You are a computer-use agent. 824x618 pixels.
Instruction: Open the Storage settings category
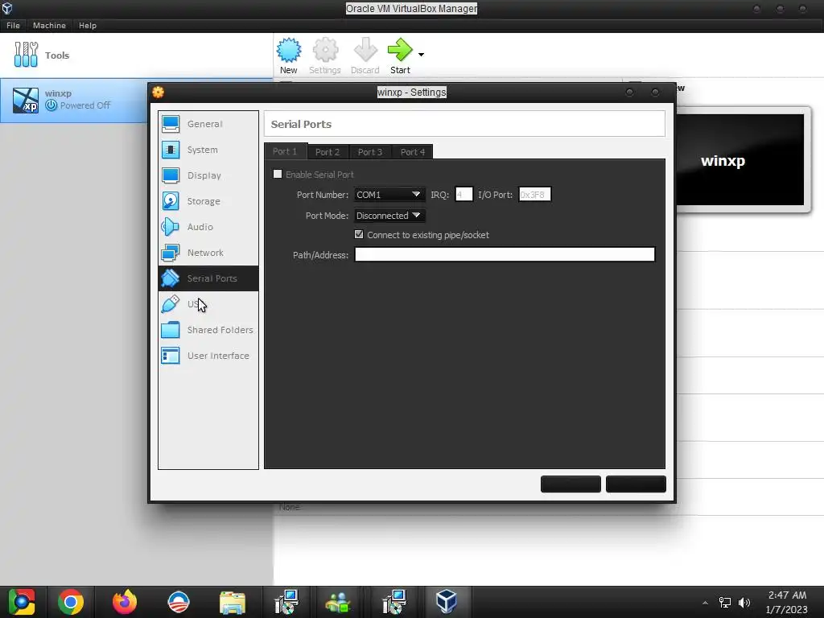click(208, 201)
